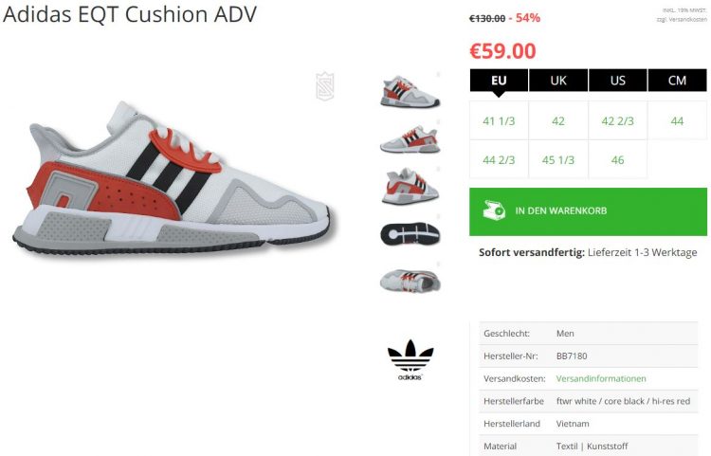Switch to the US size tab
Image resolution: width=711 pixels, height=456 pixels.
coord(617,81)
